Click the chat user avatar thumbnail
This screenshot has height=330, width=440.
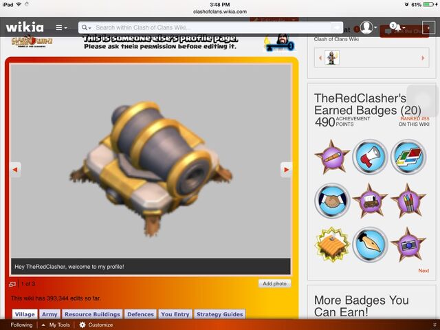[332, 58]
